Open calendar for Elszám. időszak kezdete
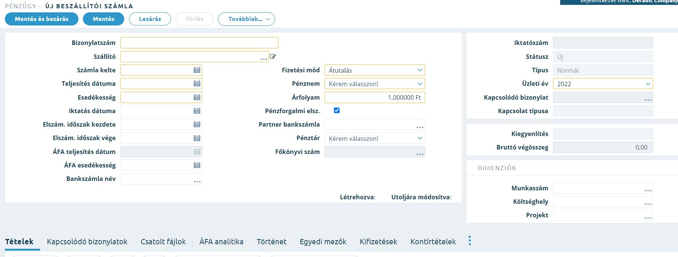Viewport: 678px width, 257px height. (x=197, y=124)
